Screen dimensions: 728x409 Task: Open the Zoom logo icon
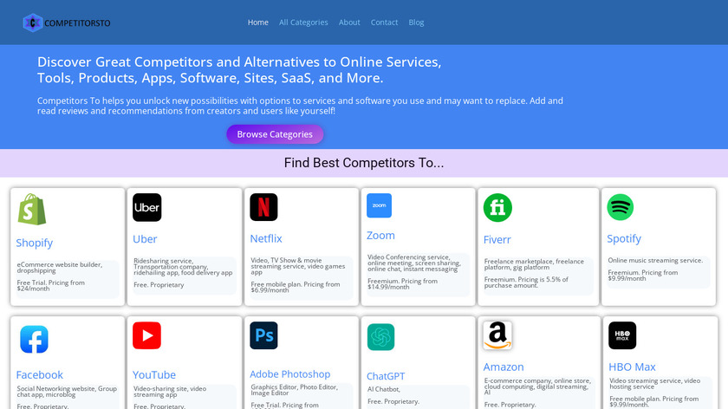point(379,205)
